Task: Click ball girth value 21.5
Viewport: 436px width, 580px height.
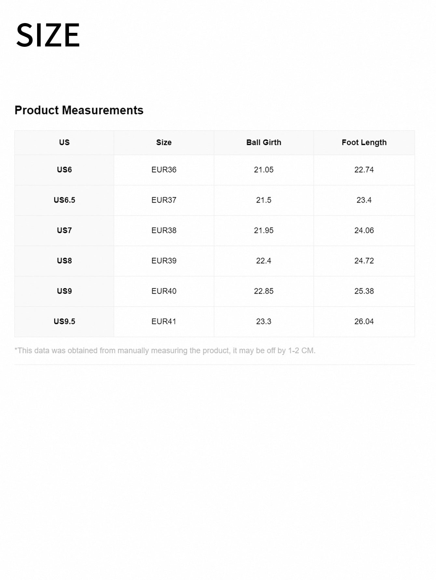Action: click(x=264, y=200)
